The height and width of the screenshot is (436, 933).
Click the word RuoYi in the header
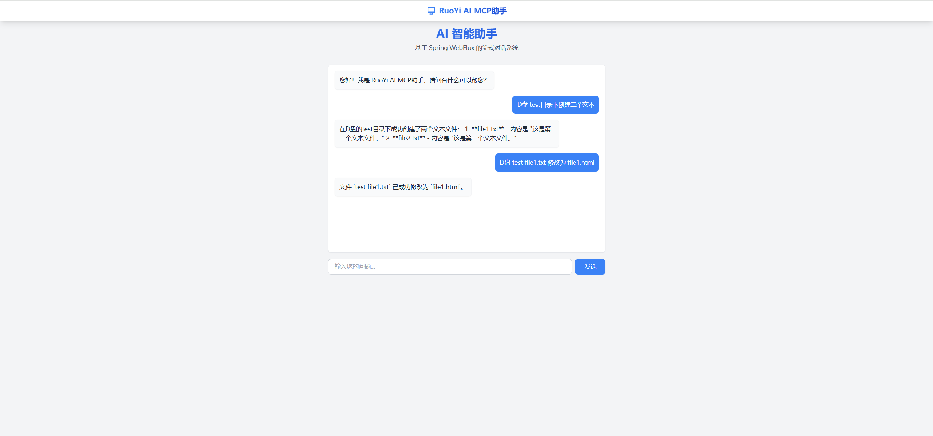(x=450, y=11)
